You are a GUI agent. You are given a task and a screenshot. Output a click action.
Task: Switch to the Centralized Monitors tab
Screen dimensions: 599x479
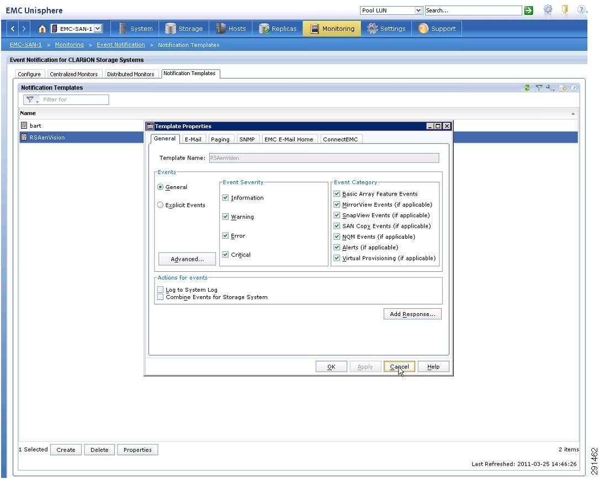(74, 74)
